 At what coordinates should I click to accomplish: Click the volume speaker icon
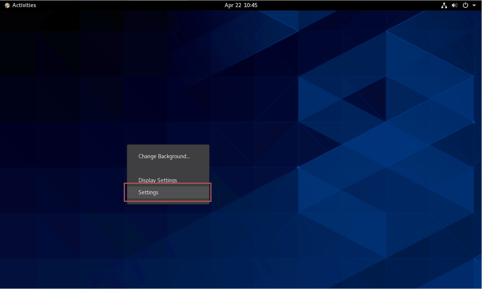pos(455,5)
